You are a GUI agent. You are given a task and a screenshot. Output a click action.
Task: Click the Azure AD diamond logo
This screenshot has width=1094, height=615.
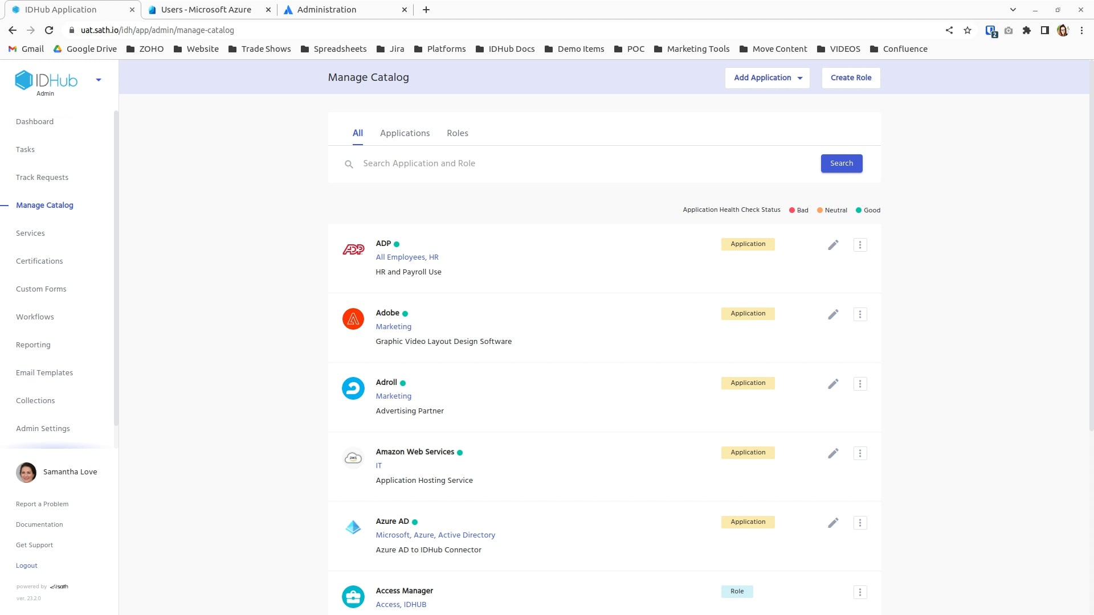tap(353, 527)
